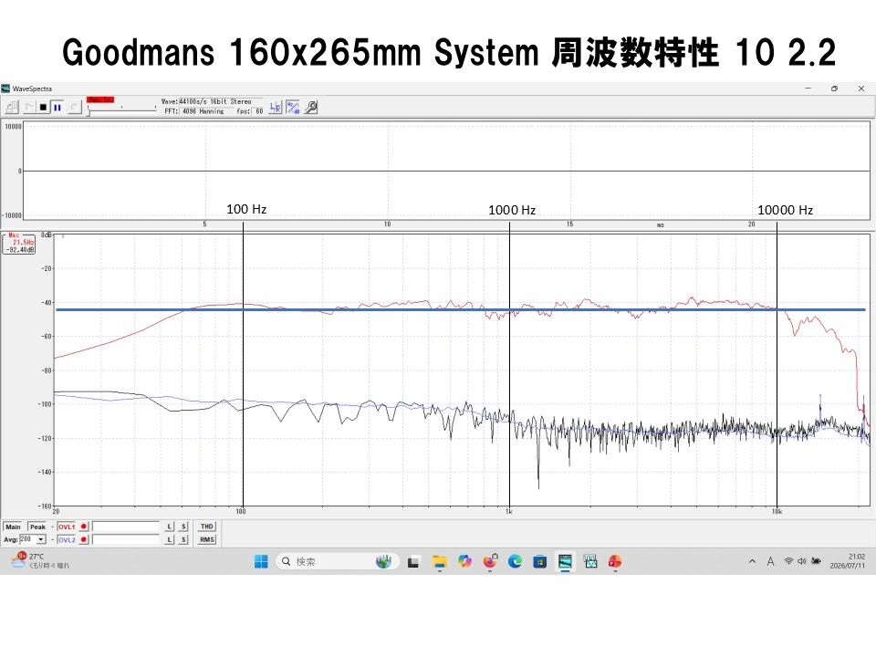The image size is (876, 657).
Task: Toggle the L/R channel display icon
Action: pyautogui.click(x=276, y=108)
